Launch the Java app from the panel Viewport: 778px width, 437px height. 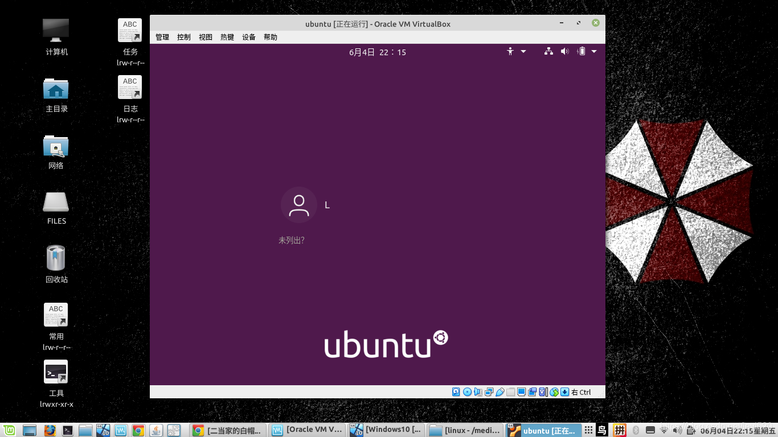[x=155, y=430]
